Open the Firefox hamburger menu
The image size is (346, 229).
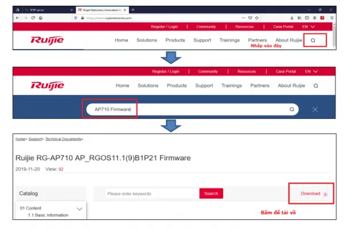coord(332,18)
